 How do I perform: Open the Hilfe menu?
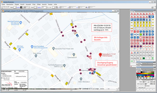pos(55,4)
